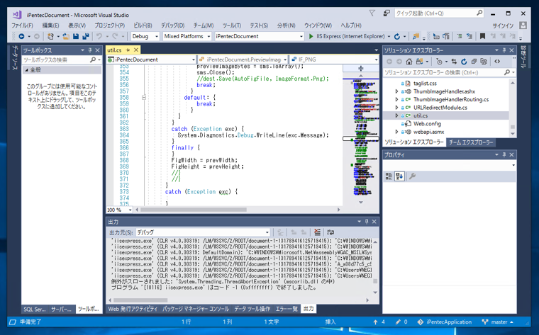
Task: Click the editor horizontal scrollbar thumb
Action: (193, 210)
